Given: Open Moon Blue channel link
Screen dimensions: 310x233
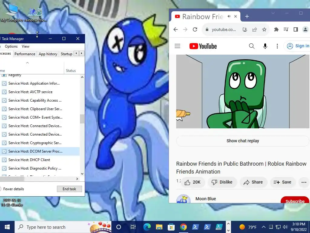Looking at the screenshot, I should [x=206, y=199].
